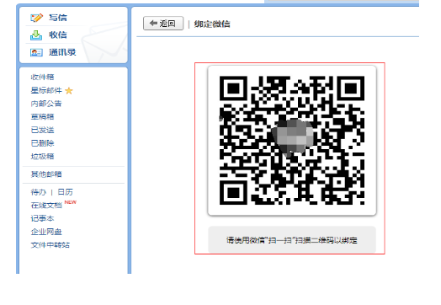Open the 垃圾箱 spam folder
The width and height of the screenshot is (441, 305).
click(42, 157)
